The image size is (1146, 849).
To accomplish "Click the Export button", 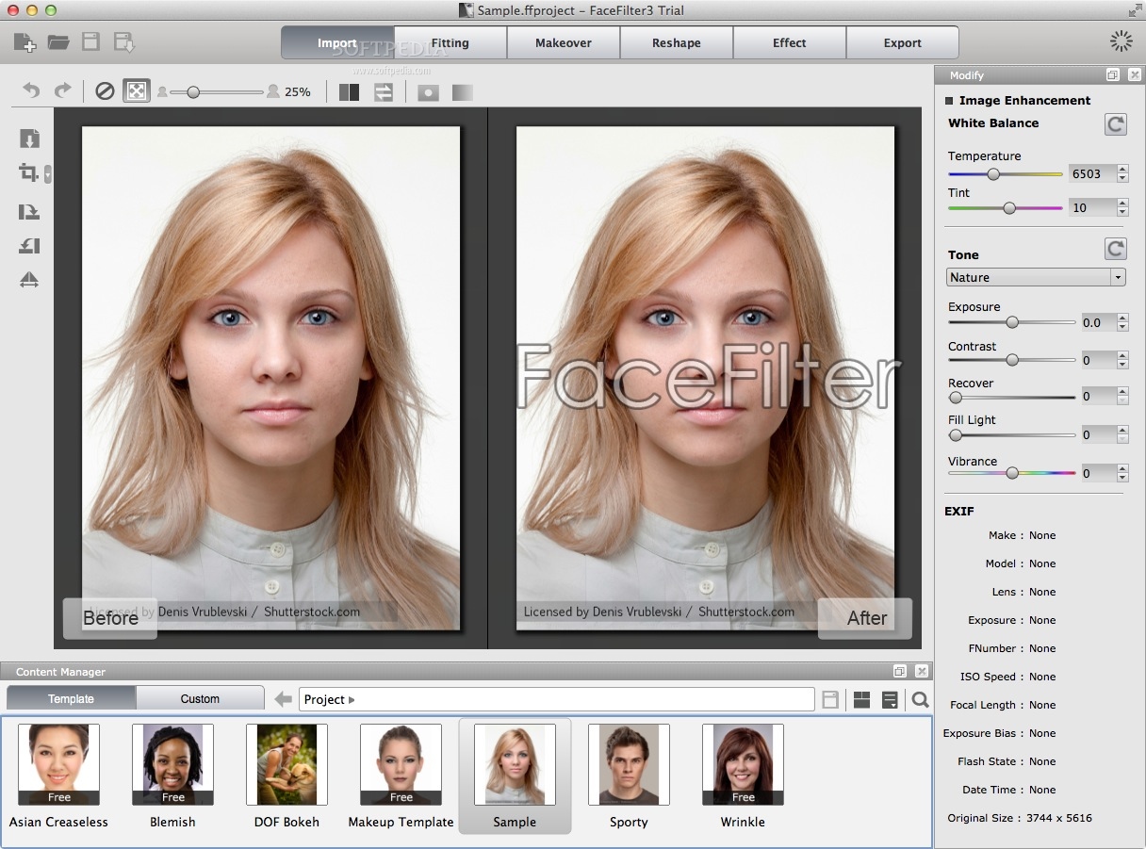I will pos(902,42).
